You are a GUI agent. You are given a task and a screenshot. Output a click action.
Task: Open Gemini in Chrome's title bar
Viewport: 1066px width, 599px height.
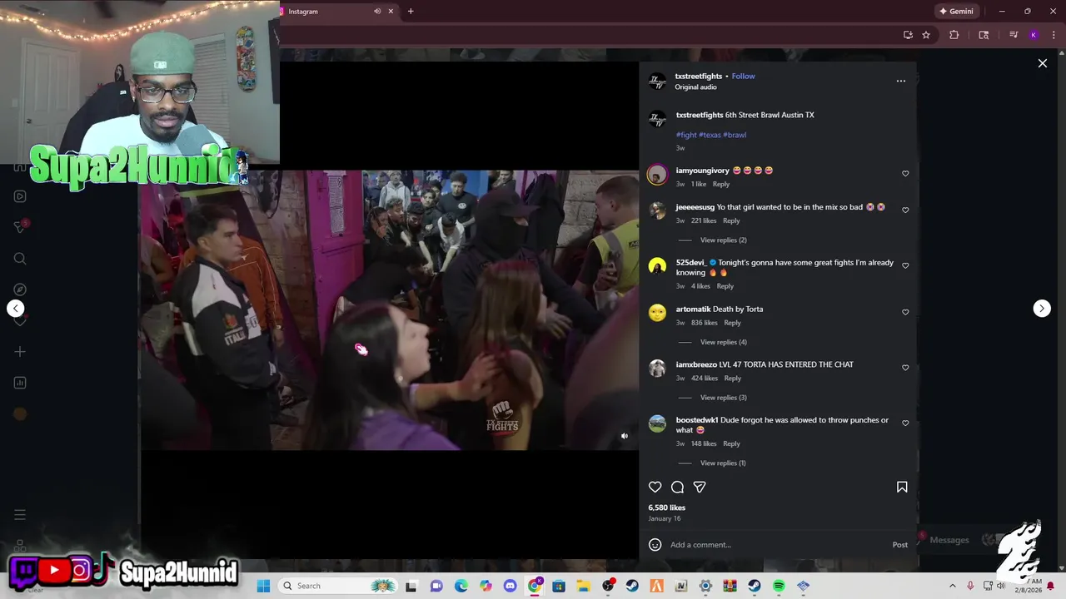956,12
